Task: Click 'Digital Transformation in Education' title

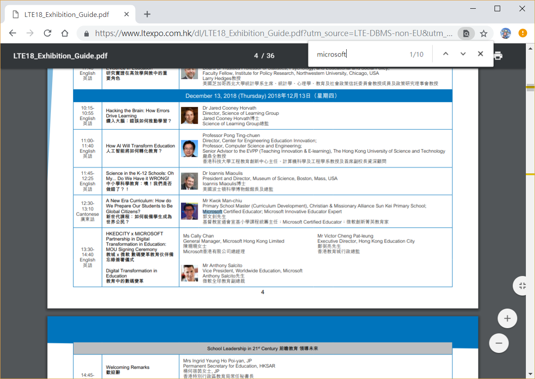Action: [x=132, y=273]
